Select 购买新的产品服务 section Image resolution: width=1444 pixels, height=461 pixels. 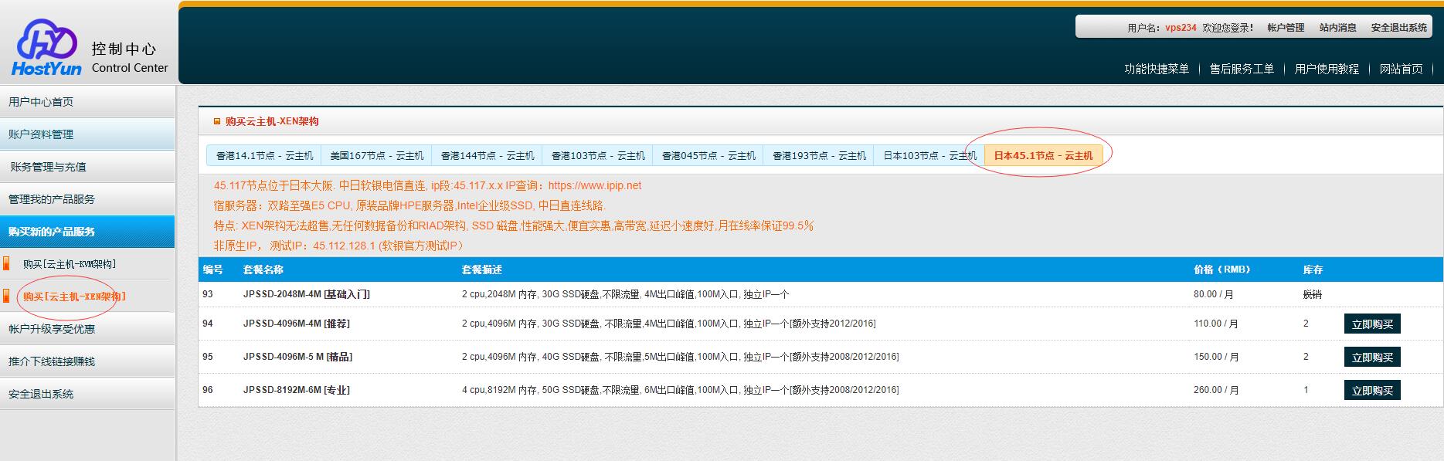(x=87, y=231)
